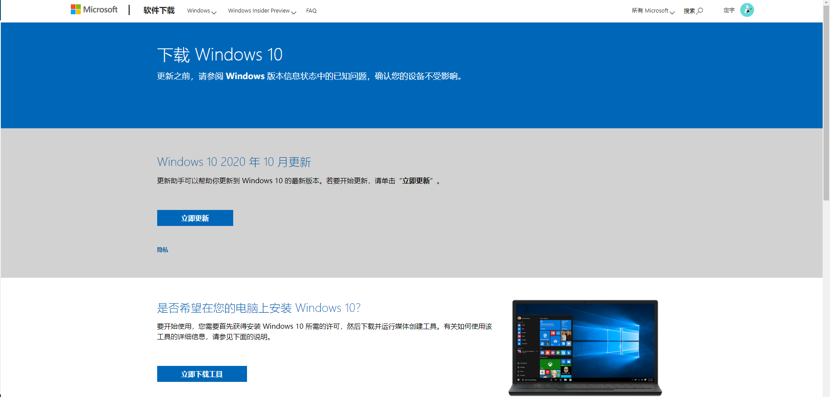Open the 隐私 privacy link
The image size is (830, 397).
[162, 250]
